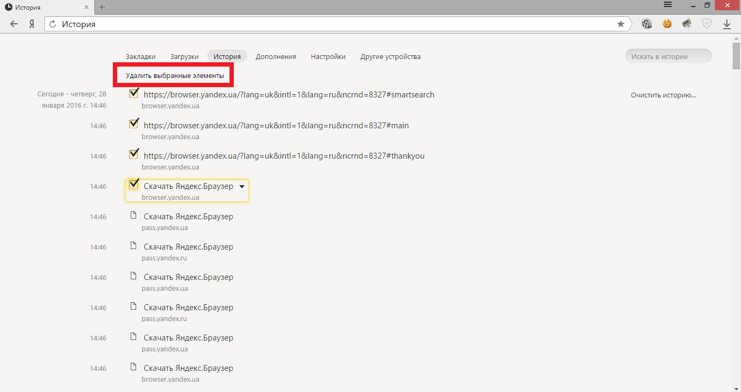The image size is (741, 392).
Task: Click Очистить историю link
Action: tap(663, 95)
